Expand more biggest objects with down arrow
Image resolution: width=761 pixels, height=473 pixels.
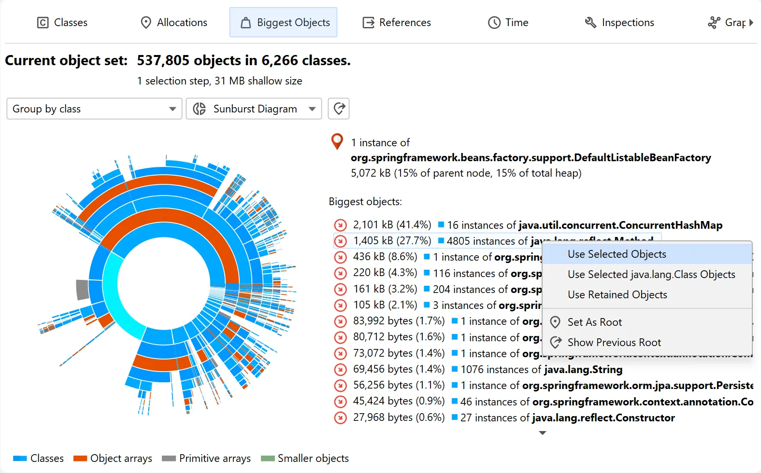tap(543, 433)
